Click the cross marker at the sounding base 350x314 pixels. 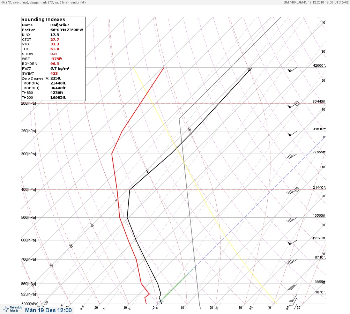coord(161,301)
